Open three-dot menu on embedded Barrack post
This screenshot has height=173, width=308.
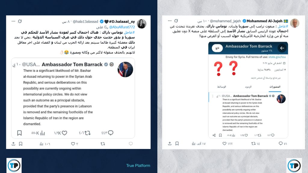pos(213,96)
